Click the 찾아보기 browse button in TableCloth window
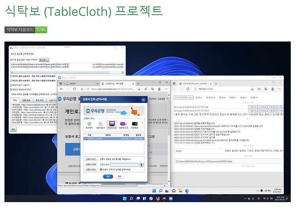297x210 pixels. click(44, 60)
